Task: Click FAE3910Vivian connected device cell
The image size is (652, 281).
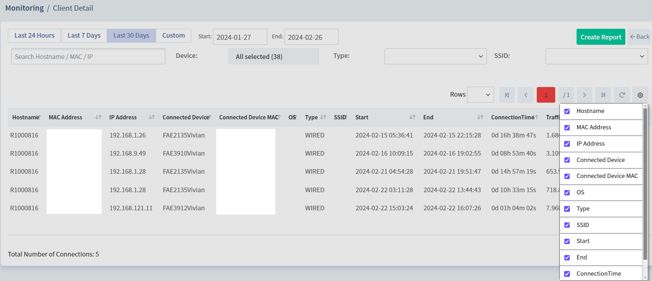Action: [184, 153]
